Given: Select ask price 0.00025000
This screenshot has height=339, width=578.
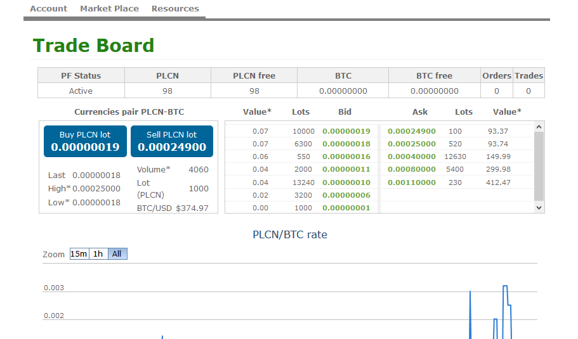Looking at the screenshot, I should click(x=412, y=144).
